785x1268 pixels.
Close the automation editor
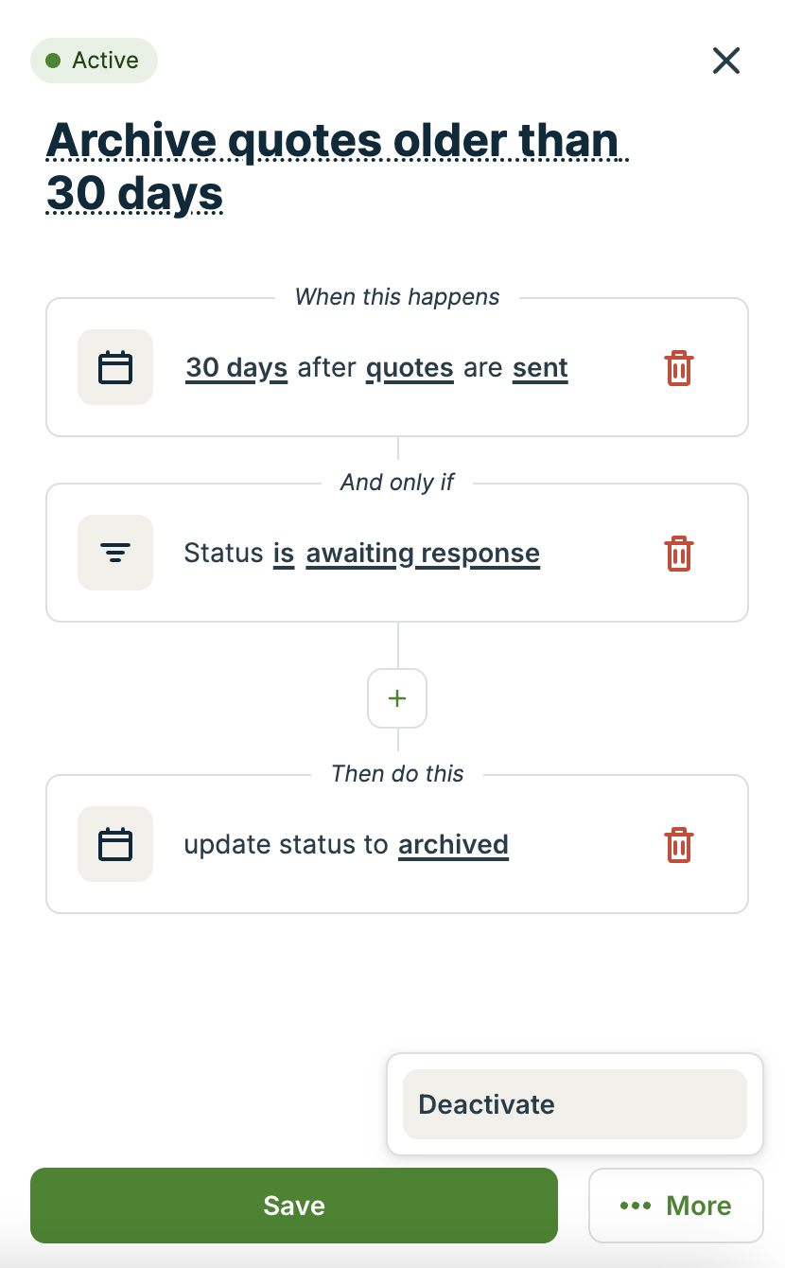coord(725,60)
